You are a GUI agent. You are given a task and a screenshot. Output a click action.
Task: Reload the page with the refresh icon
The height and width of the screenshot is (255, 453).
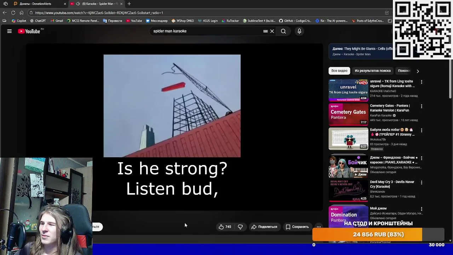(13, 13)
